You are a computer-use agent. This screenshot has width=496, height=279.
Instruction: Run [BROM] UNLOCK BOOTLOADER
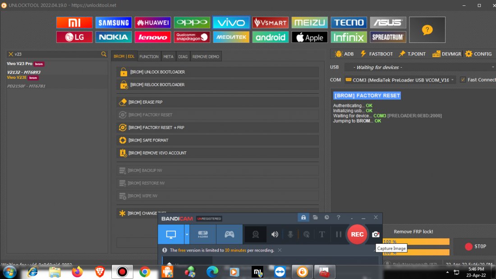click(x=218, y=72)
